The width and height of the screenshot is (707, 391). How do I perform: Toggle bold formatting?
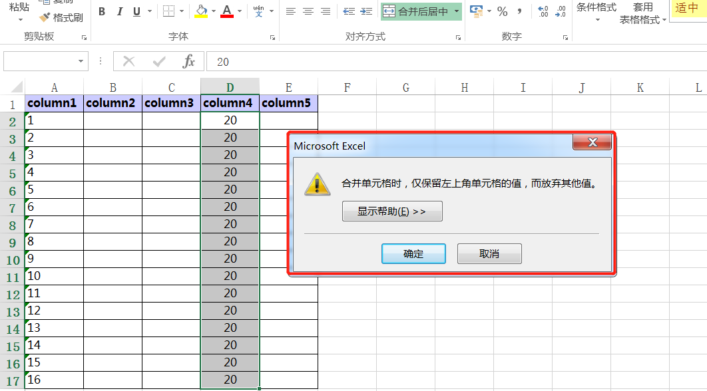(101, 11)
